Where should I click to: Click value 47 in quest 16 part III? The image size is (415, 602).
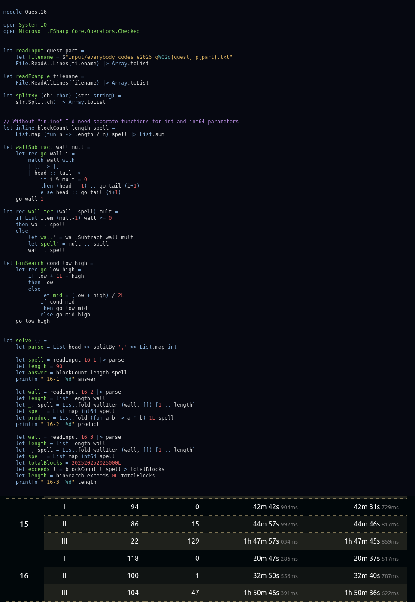point(195,593)
